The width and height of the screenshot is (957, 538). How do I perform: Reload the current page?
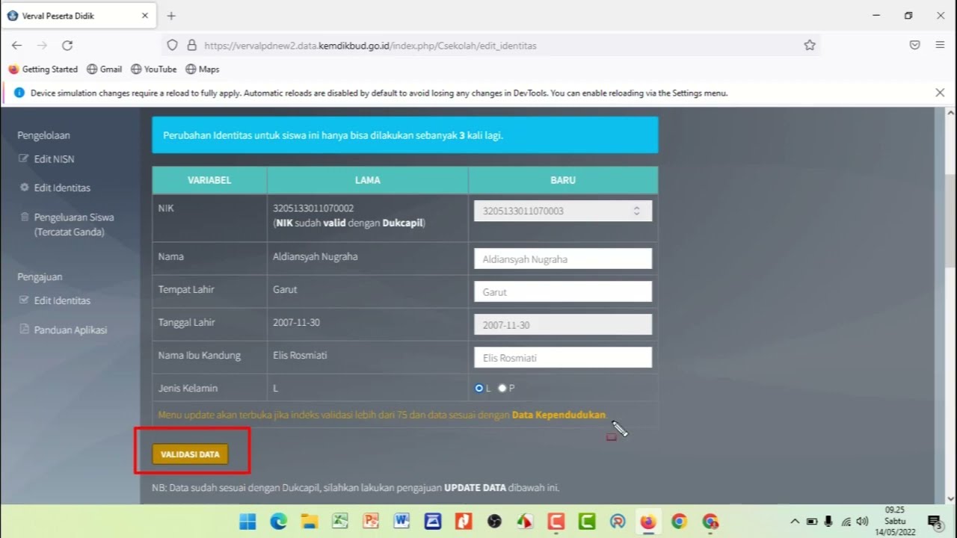[x=67, y=46]
